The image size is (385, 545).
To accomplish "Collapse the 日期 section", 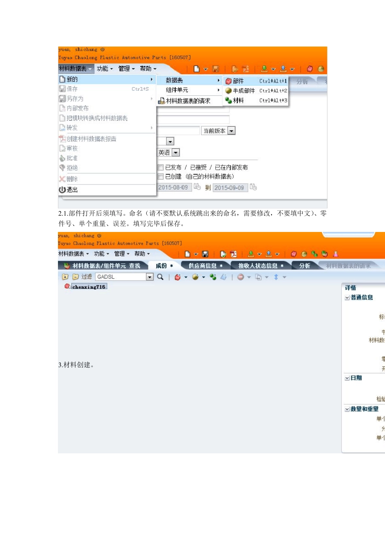I will 347,378.
